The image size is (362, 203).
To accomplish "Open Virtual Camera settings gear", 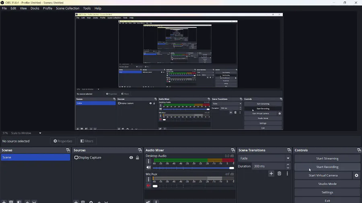I will [356, 175].
